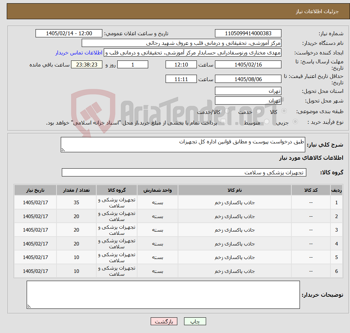This screenshot has width=350, height=333.
Task: Click the code cell in row 4
Action: point(311,244)
